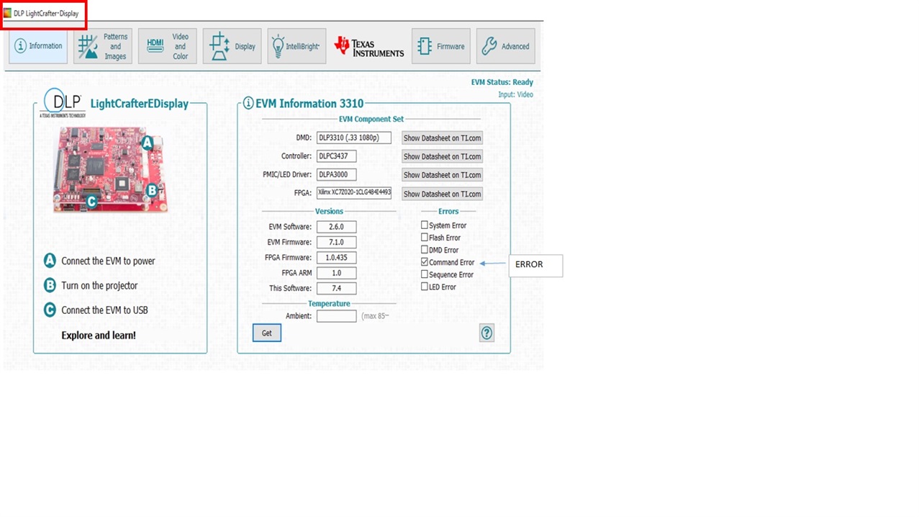Open the IntelliBright tab
The height and width of the screenshot is (517, 919).
click(x=296, y=46)
